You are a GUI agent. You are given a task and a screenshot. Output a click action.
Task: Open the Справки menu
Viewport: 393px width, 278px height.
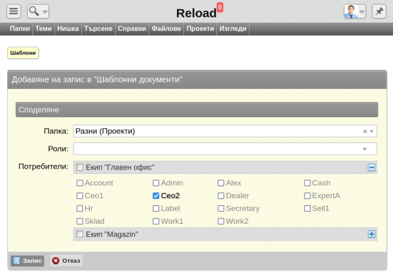pos(132,29)
